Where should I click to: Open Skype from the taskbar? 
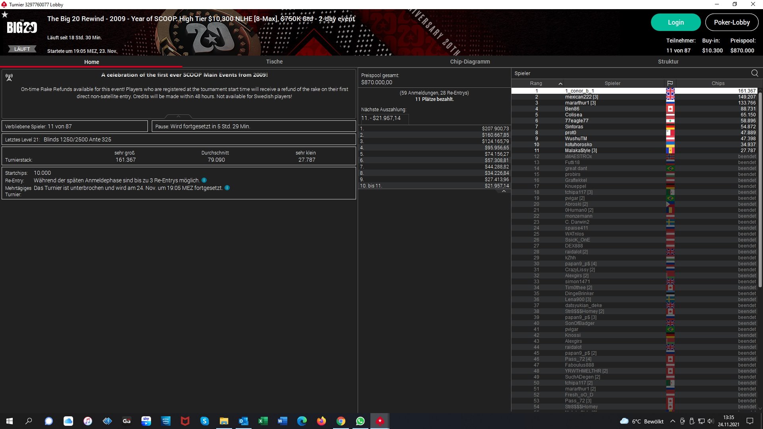coord(205,421)
